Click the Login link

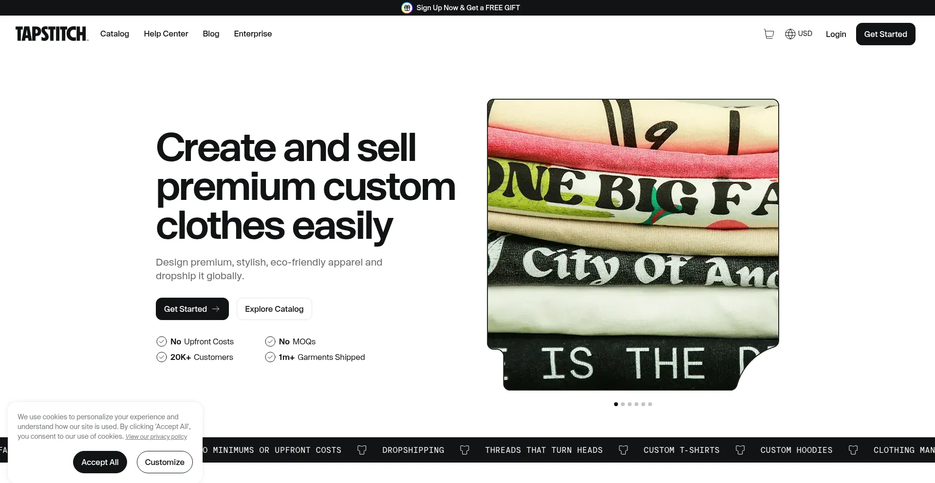[x=836, y=34]
